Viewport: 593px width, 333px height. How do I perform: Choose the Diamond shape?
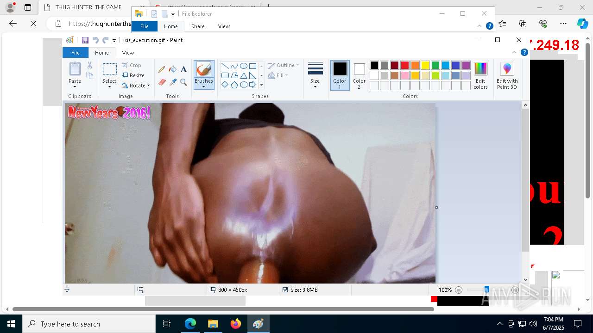point(225,85)
